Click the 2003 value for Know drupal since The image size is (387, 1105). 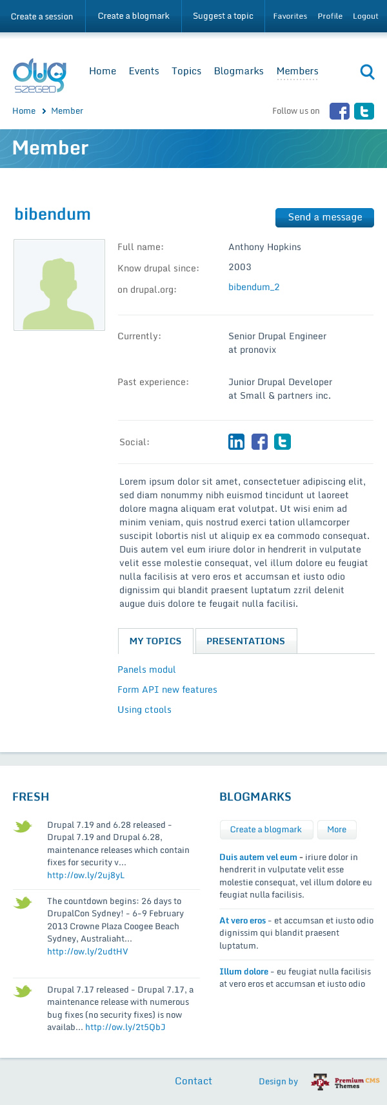coord(240,267)
